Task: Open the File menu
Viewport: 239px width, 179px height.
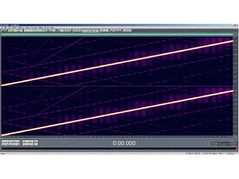Action: click(x=2, y=28)
